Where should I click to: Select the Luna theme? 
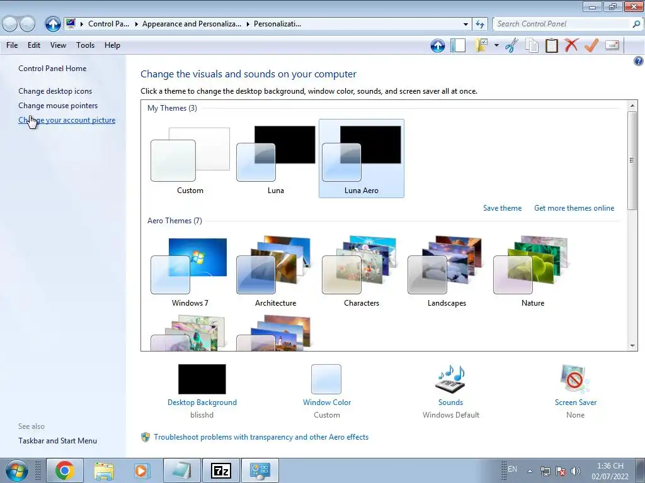[x=276, y=159]
